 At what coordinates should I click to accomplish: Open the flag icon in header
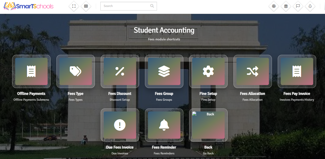click(x=298, y=6)
